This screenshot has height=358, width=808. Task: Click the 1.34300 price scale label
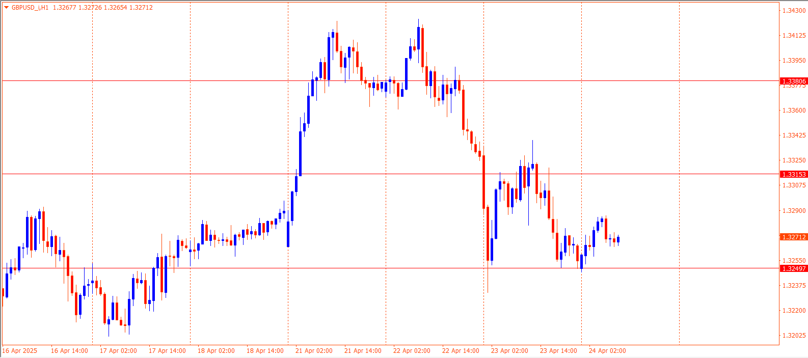[794, 11]
